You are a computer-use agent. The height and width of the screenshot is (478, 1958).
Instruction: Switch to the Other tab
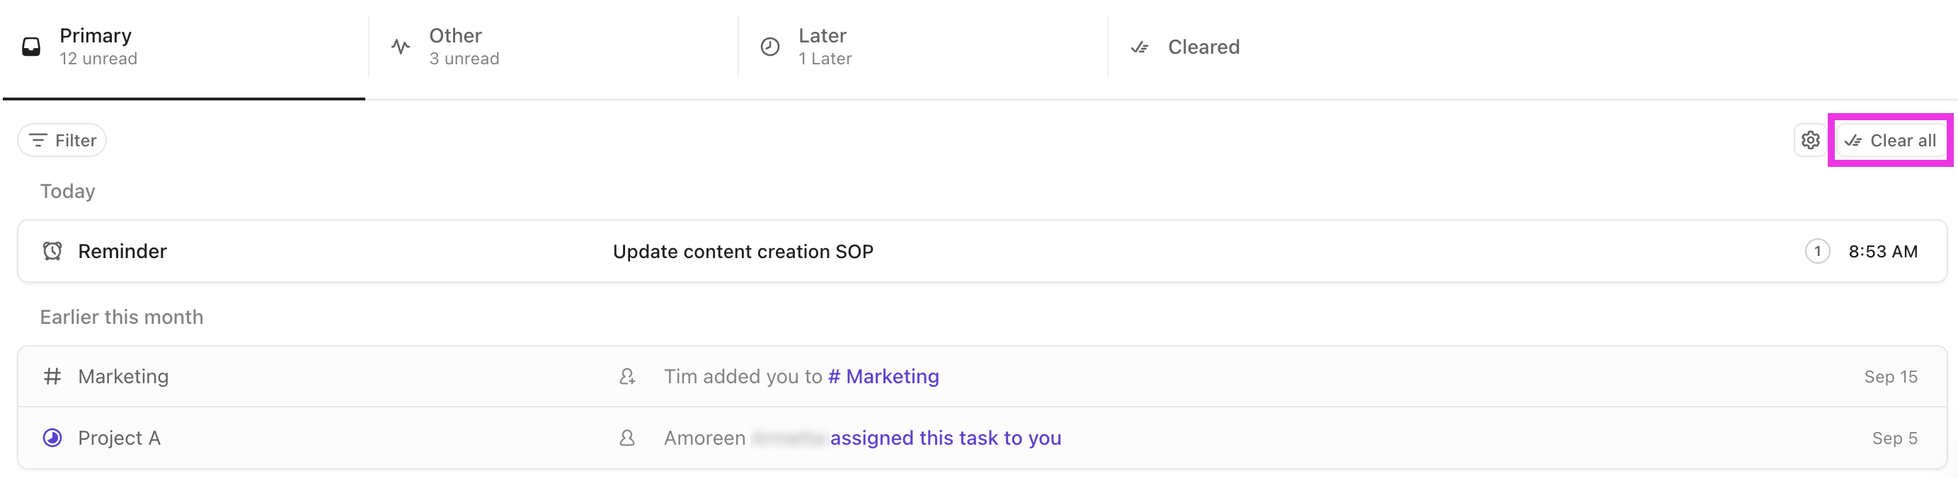tap(464, 47)
